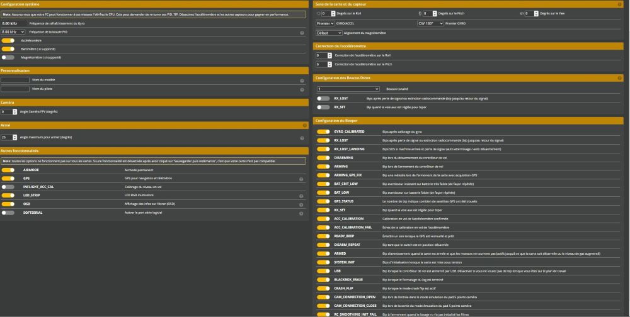The image size is (630, 317).
Task: Click the Nom du modèle text field
Action: pyautogui.click(x=16, y=81)
